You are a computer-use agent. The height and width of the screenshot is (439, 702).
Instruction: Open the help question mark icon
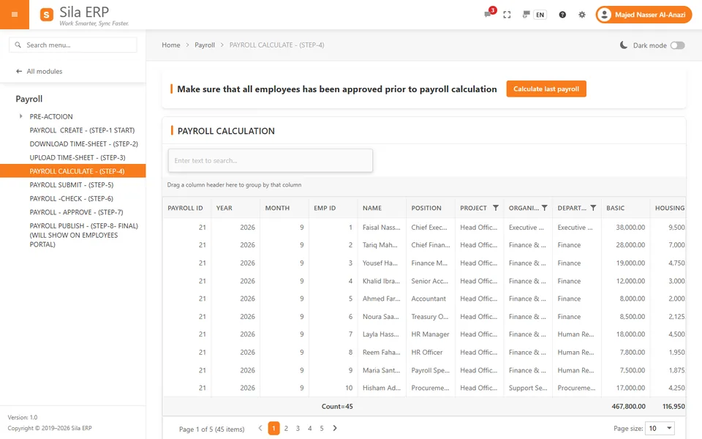pos(562,15)
